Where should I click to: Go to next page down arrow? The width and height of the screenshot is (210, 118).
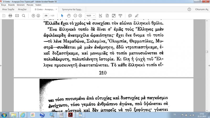tap(38, 16)
